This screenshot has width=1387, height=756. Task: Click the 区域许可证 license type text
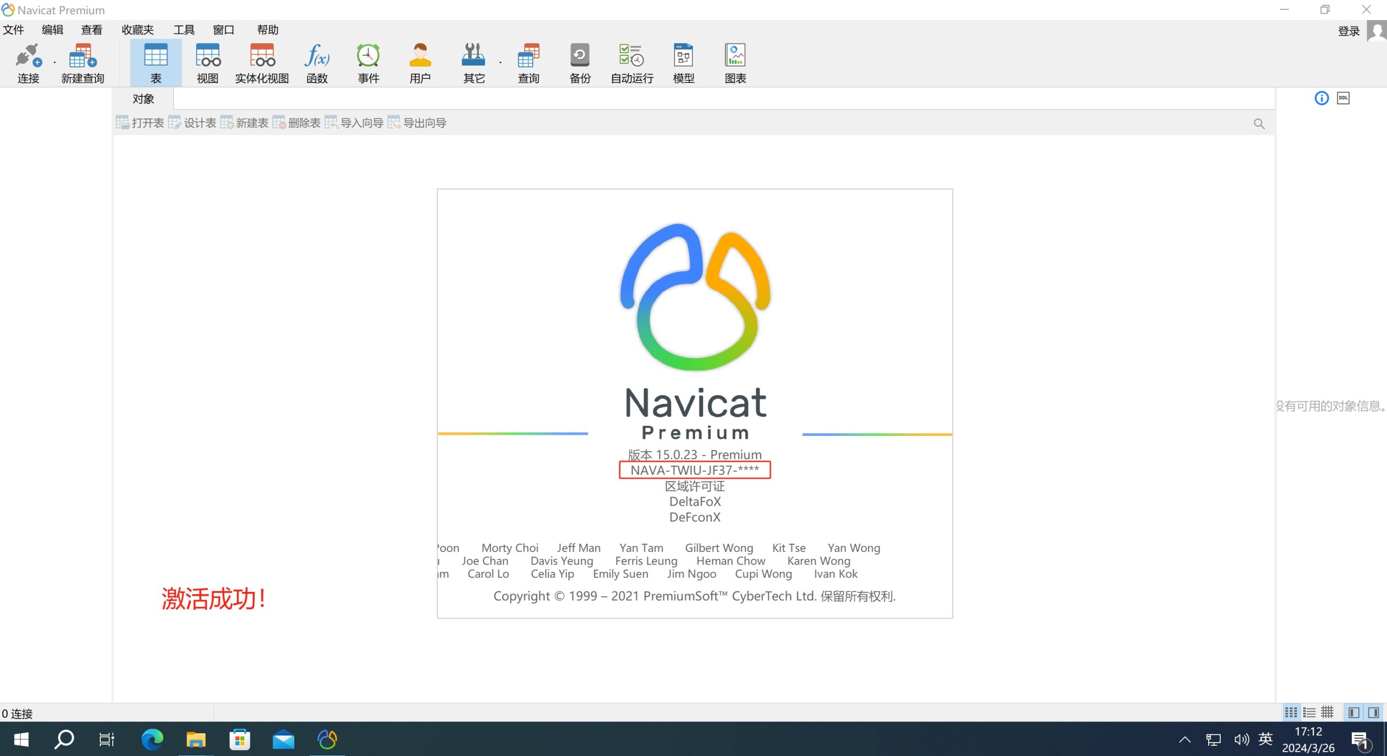pos(695,486)
